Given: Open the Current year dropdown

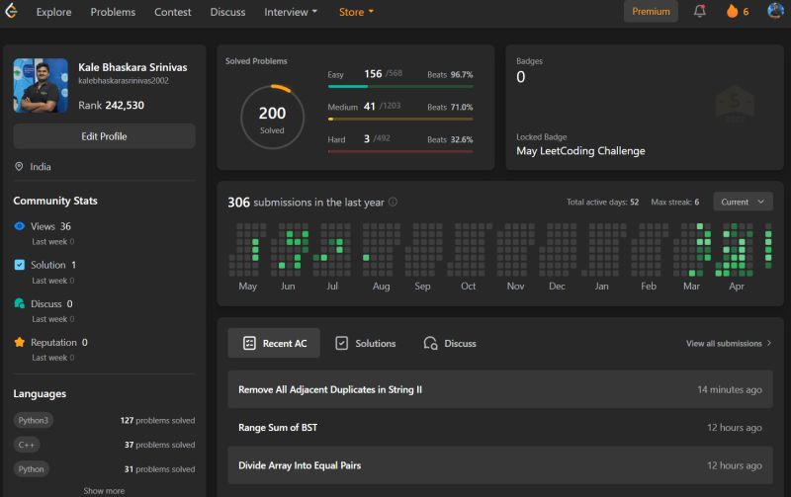Looking at the screenshot, I should (743, 202).
